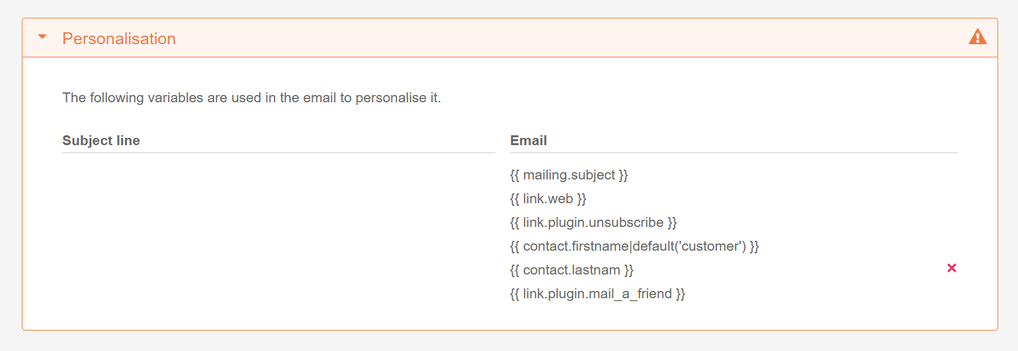Select the link.plugin.unsubscribe variable
Screen dimensions: 1018x351
pos(593,222)
